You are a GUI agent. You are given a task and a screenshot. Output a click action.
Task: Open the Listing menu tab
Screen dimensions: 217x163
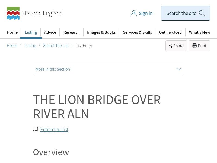[31, 32]
